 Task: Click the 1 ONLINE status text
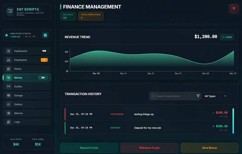tap(15, 37)
